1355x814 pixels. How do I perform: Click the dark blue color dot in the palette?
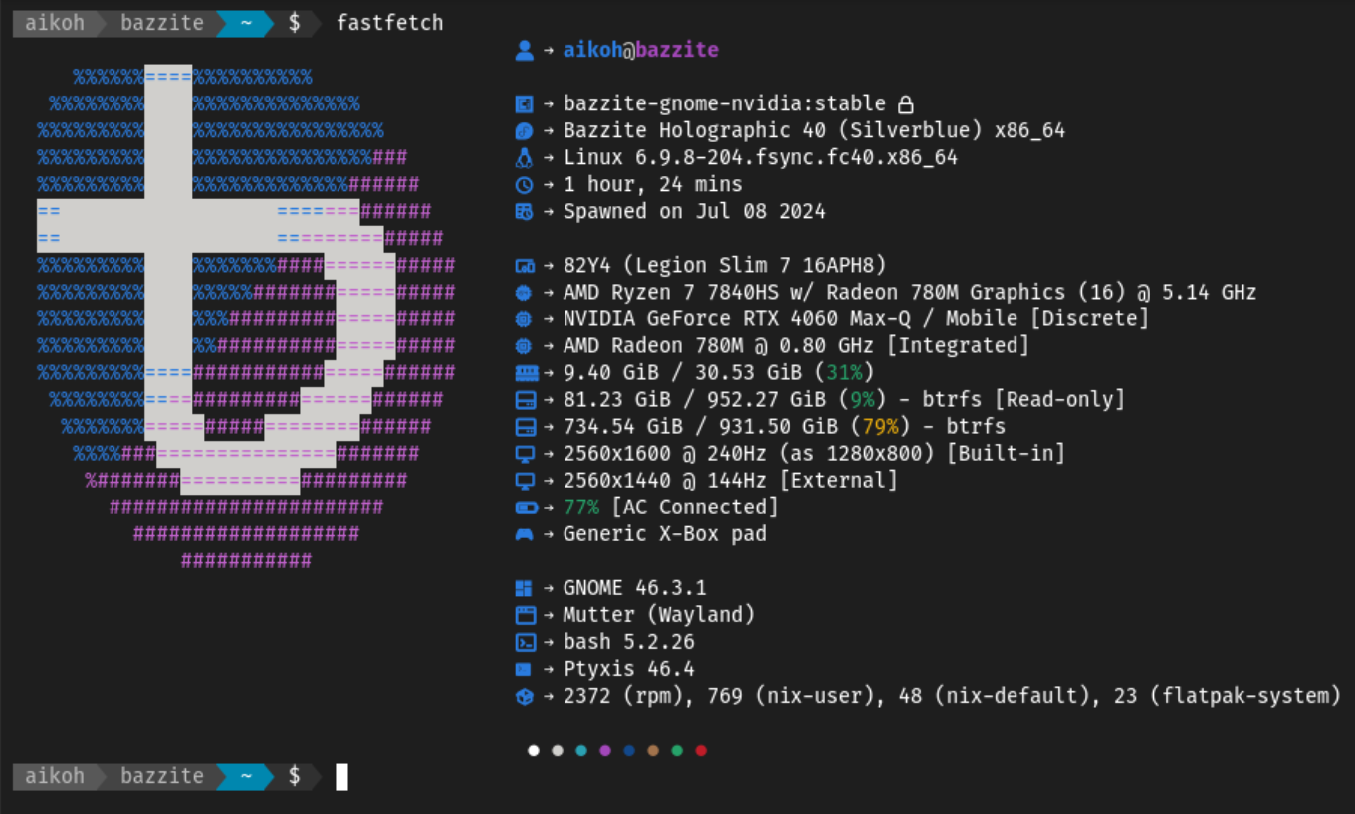[629, 750]
